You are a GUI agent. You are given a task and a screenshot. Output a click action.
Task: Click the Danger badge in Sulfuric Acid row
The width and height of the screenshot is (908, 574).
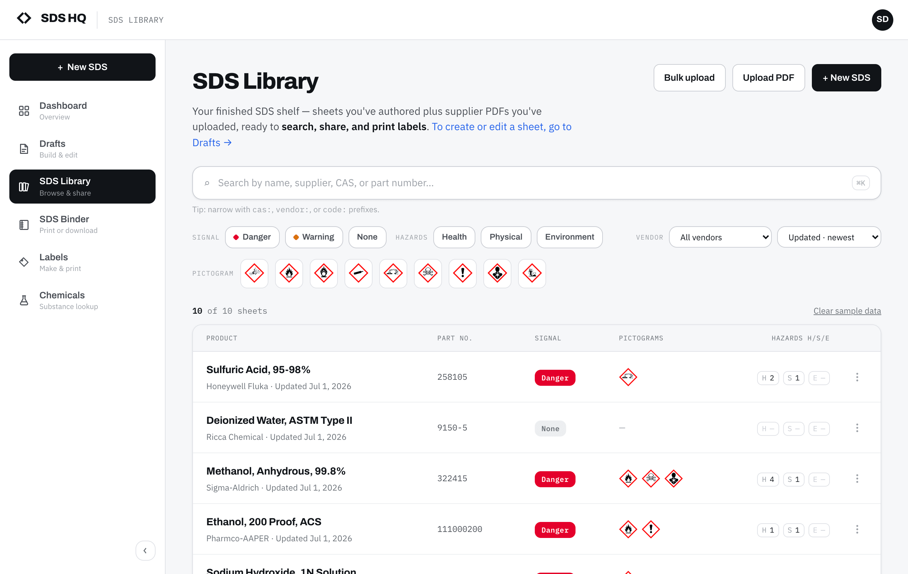tap(555, 378)
